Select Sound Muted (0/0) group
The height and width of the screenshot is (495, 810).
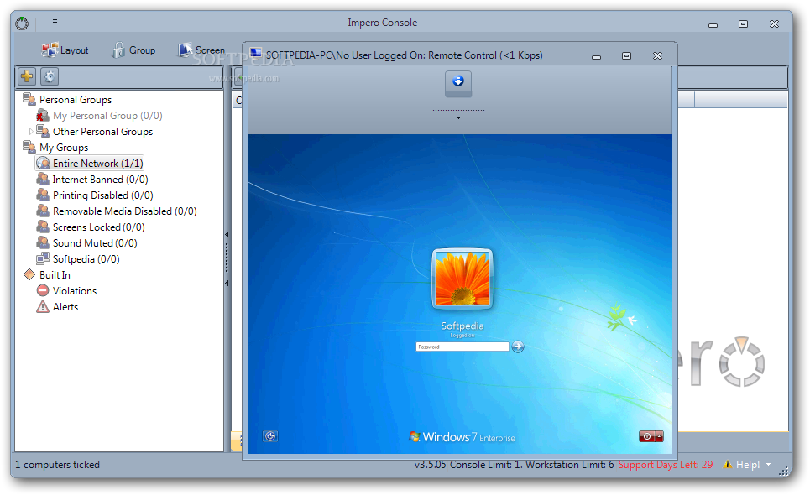coord(95,243)
